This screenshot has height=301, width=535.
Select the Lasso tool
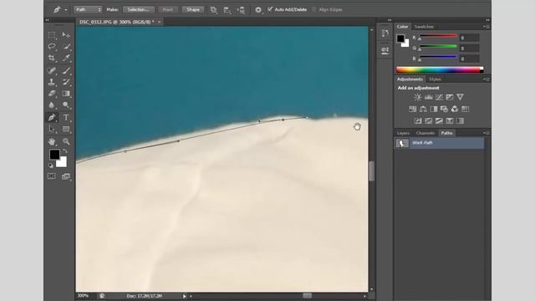coord(52,47)
